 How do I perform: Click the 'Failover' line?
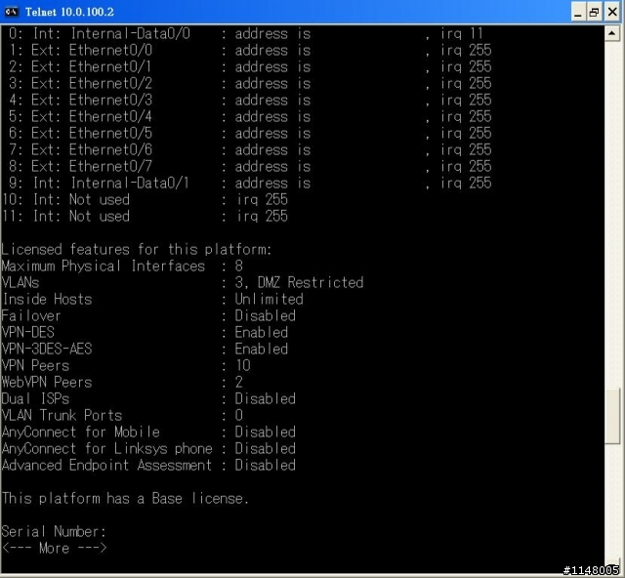tap(148, 315)
